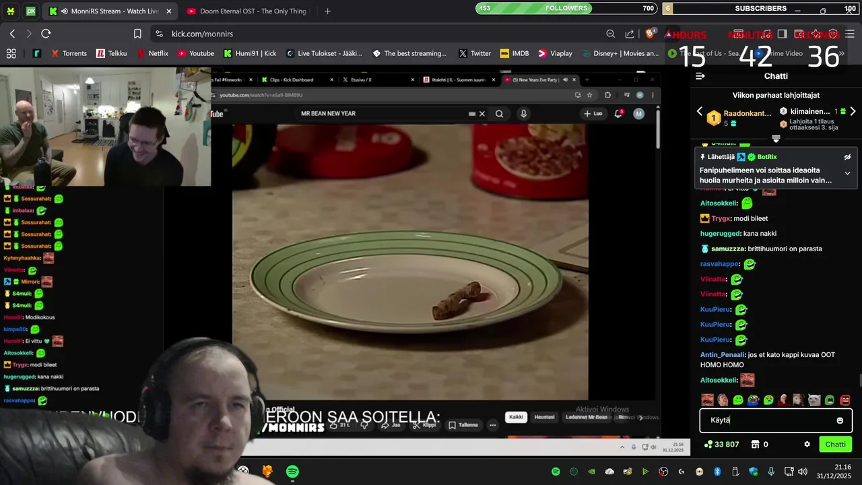Image resolution: width=862 pixels, height=485 pixels.
Task: Open emoji picker in chat input
Action: [840, 420]
